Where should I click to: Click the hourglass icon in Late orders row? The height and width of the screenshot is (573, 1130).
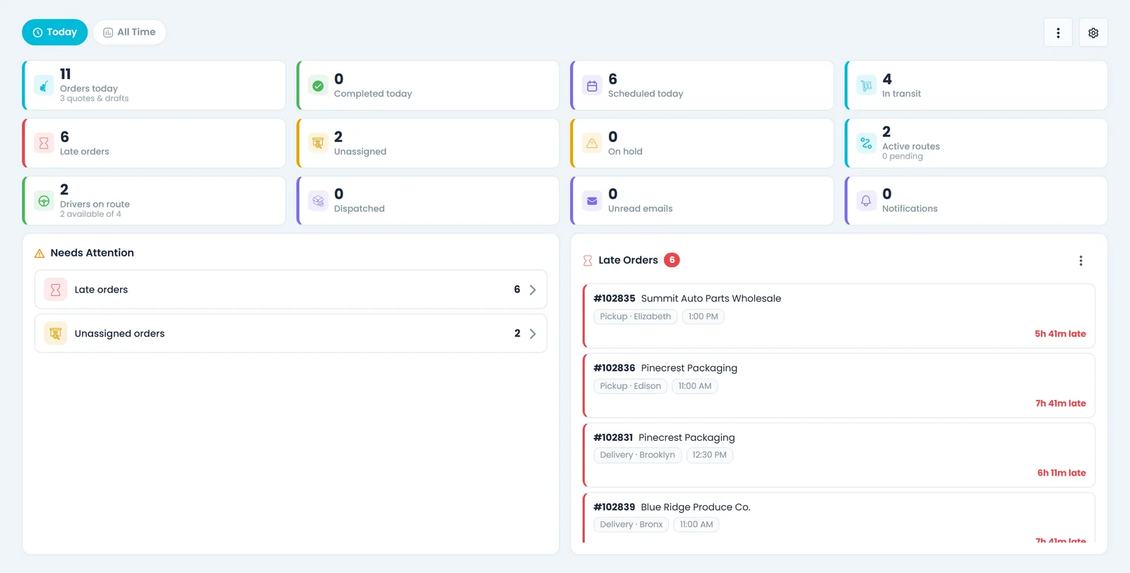click(x=55, y=290)
